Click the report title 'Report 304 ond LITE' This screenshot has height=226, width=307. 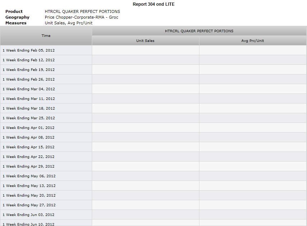tap(153, 4)
